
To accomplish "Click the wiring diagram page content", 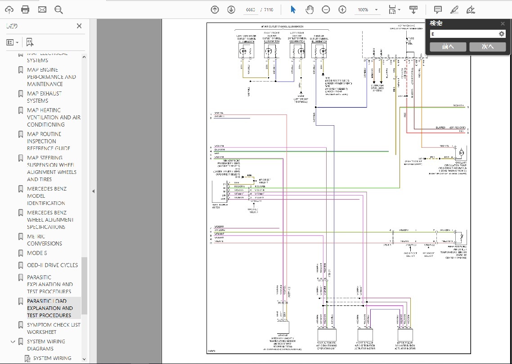I will tap(338, 188).
